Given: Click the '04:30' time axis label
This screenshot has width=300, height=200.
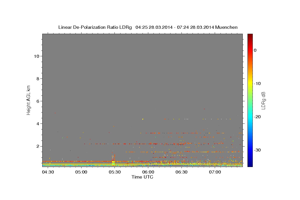Looking at the screenshot, I should [x=47, y=172].
